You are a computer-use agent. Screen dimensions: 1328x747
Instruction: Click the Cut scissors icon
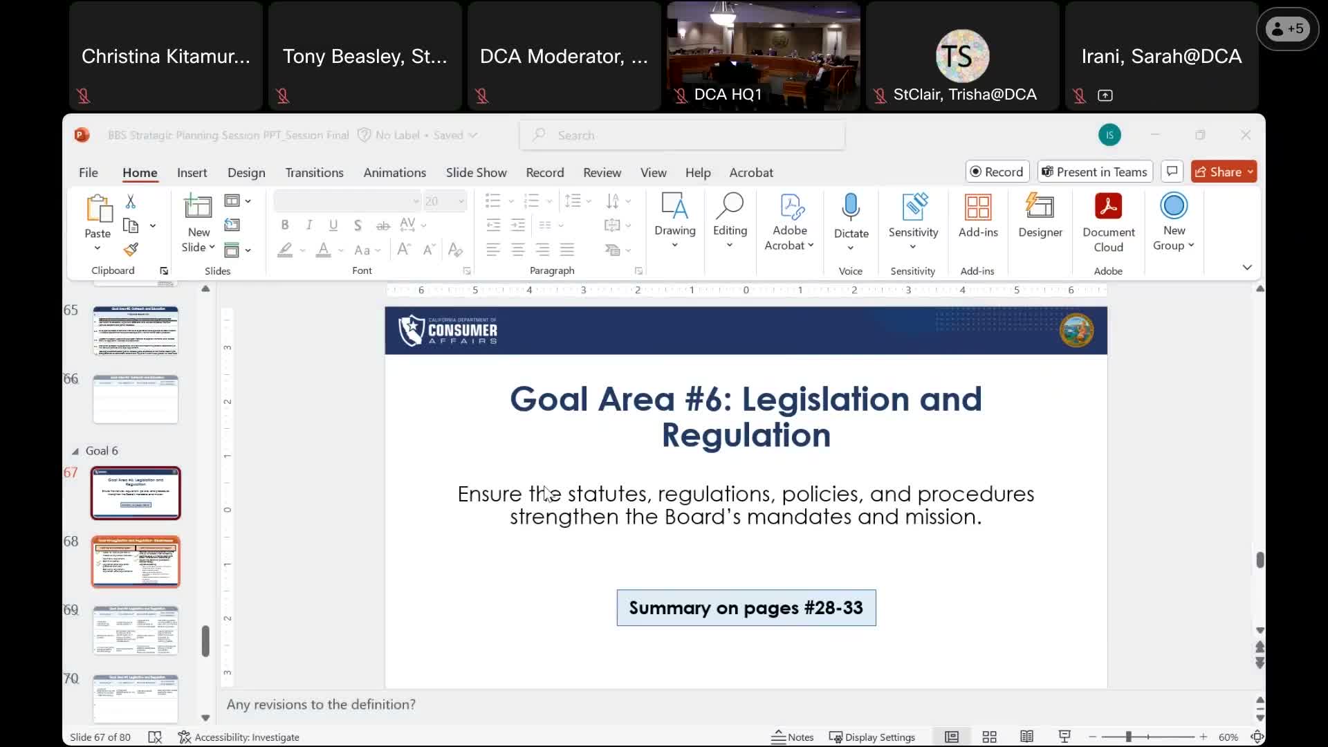click(131, 201)
